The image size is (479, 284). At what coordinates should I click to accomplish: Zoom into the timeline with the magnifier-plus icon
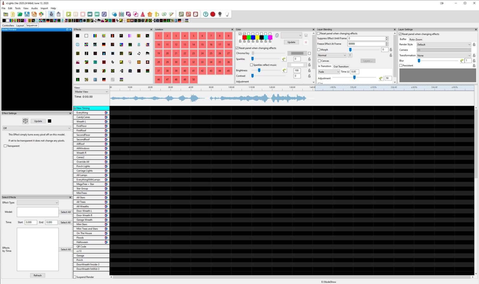pos(181,14)
